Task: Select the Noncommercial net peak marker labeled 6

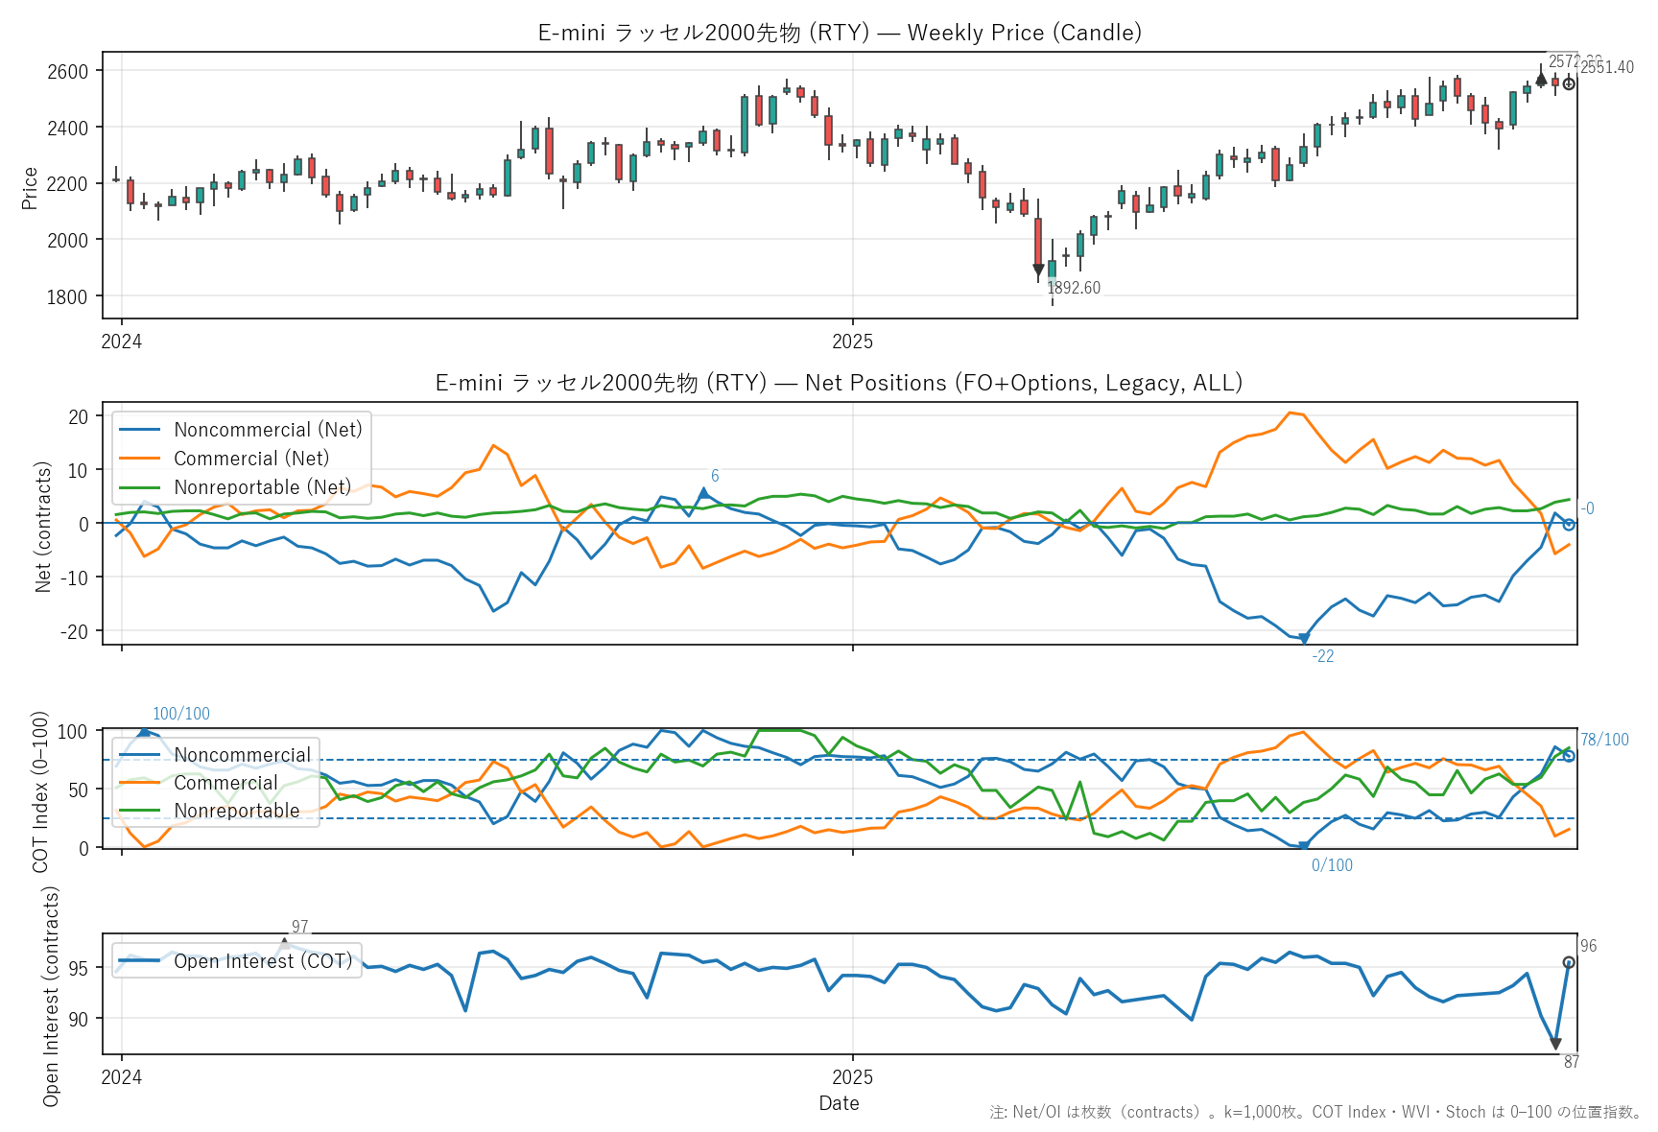Action: (703, 493)
